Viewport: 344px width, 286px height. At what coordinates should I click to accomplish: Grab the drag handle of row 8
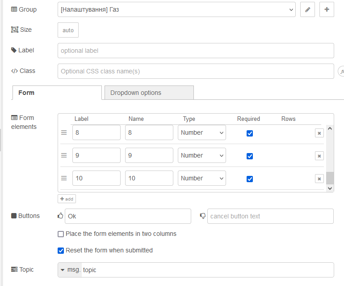point(64,132)
